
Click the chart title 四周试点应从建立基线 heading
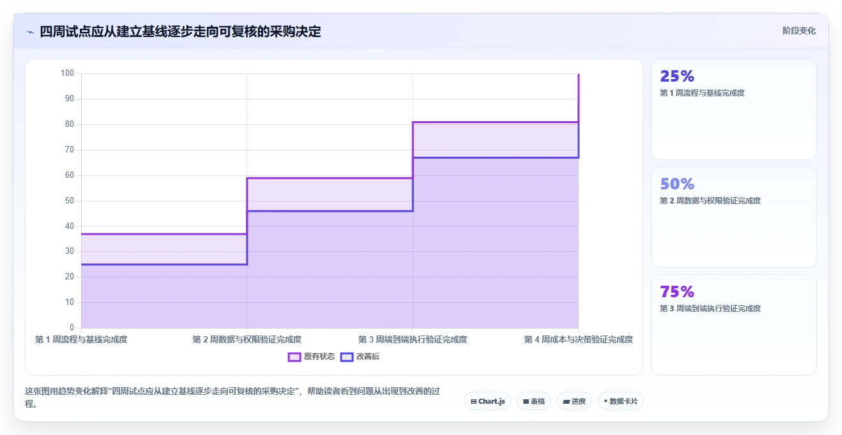[x=180, y=31]
